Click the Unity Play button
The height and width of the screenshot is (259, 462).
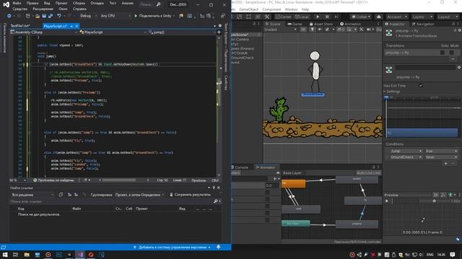pos(318,17)
